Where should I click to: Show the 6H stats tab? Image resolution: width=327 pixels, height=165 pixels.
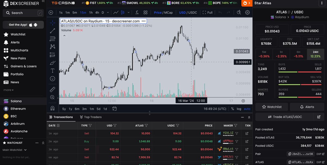point(298,54)
